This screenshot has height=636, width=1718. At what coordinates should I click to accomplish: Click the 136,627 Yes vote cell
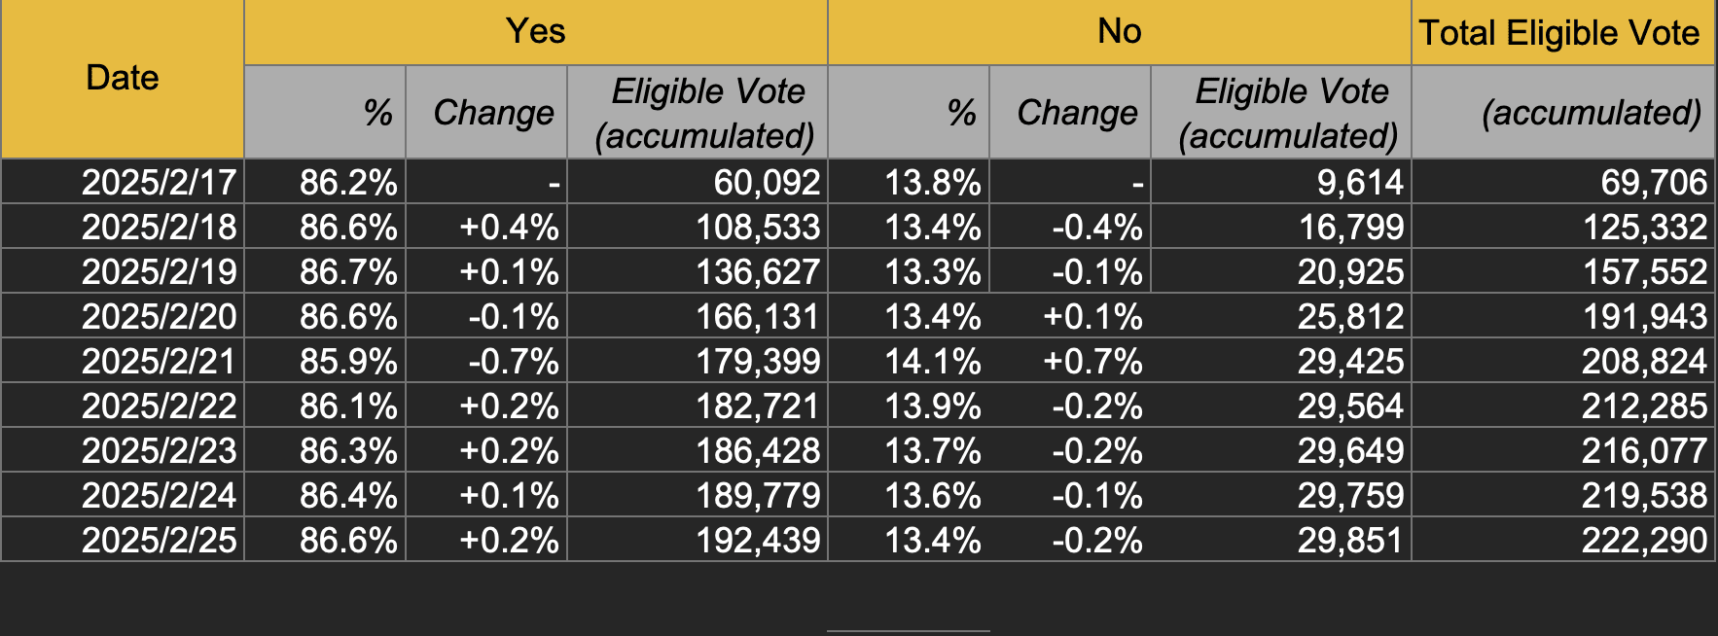(x=698, y=271)
